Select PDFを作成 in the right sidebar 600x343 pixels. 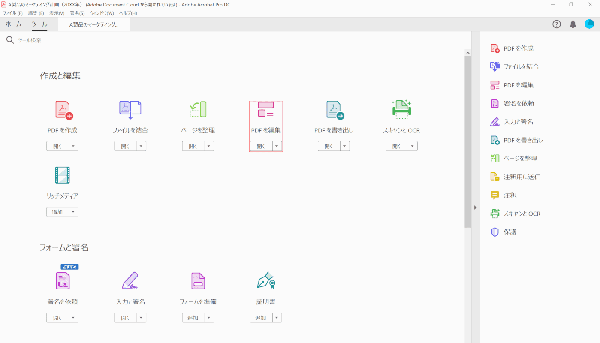(x=512, y=48)
